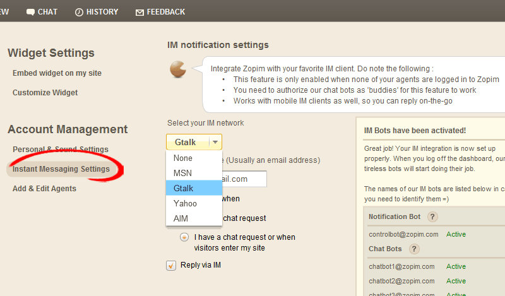The image size is (505, 296).
Task: Toggle the Reply via IM checkbox
Action: pyautogui.click(x=171, y=266)
